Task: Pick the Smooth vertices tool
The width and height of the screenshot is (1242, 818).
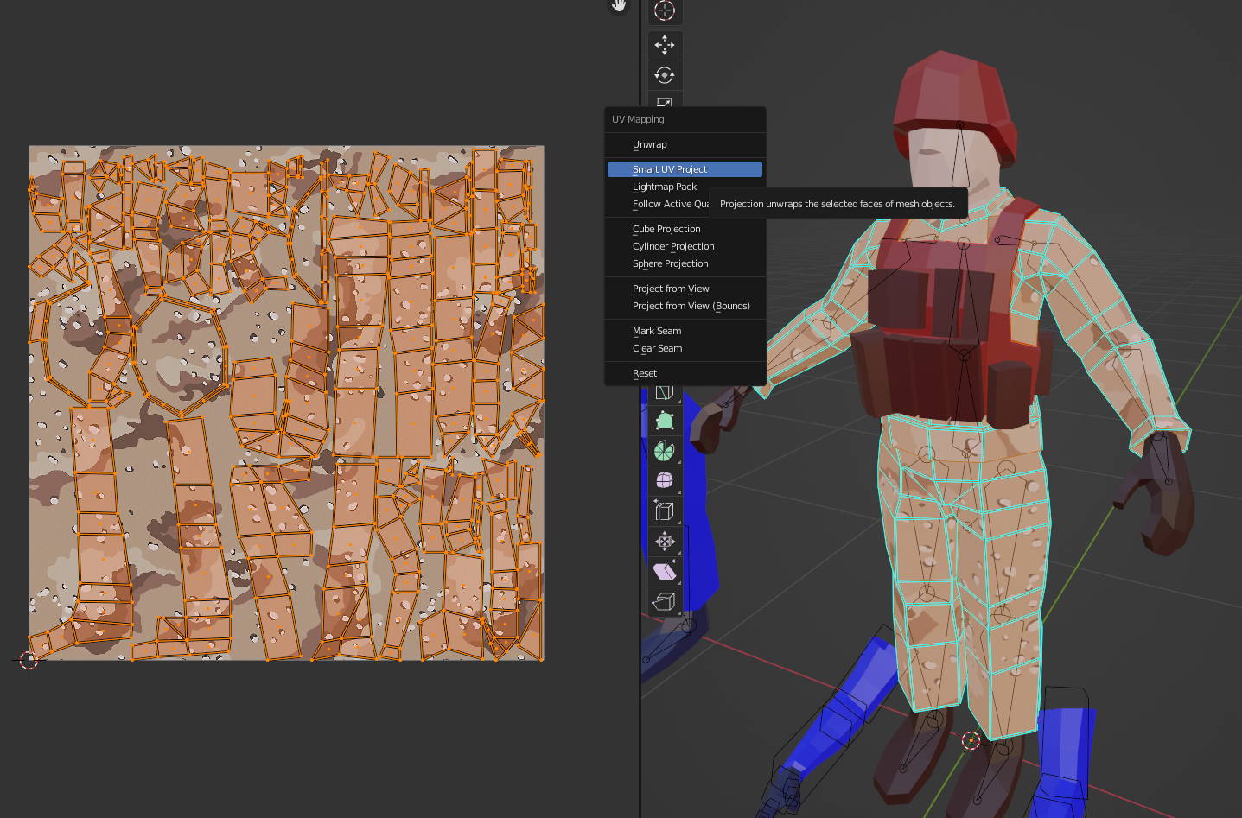Action: pos(664,480)
